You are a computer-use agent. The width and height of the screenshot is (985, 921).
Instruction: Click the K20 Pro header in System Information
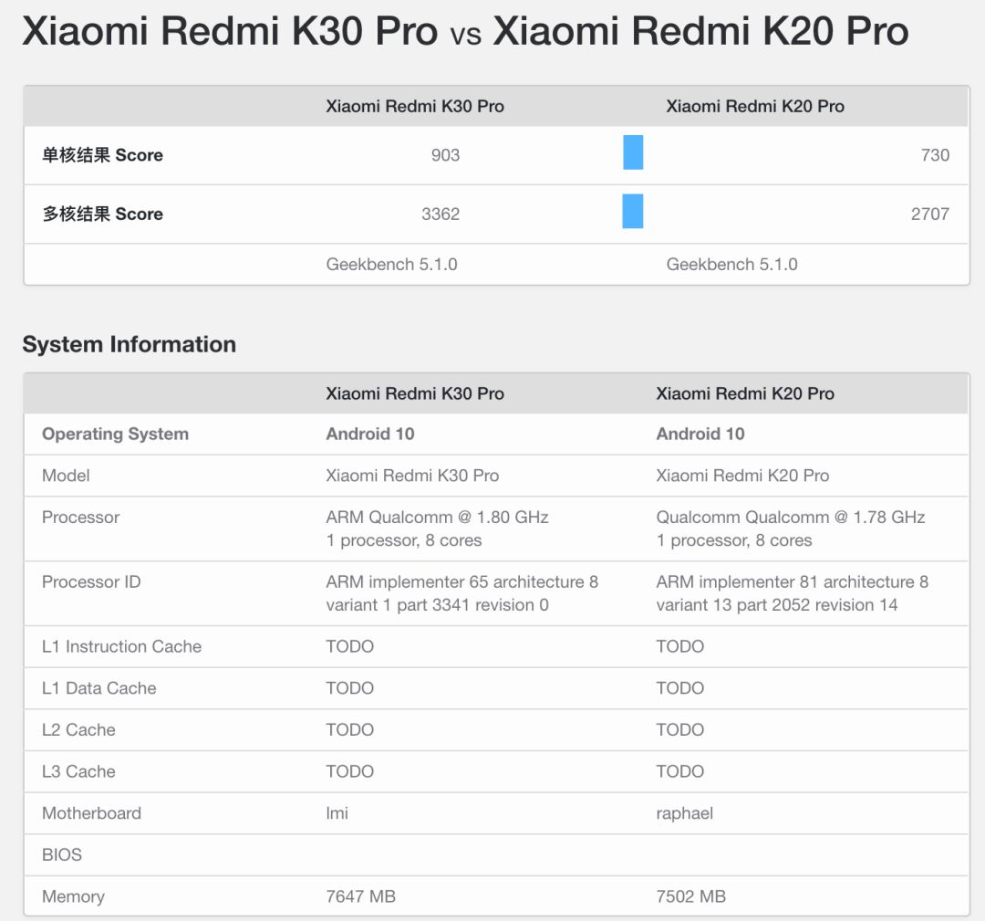(x=745, y=393)
